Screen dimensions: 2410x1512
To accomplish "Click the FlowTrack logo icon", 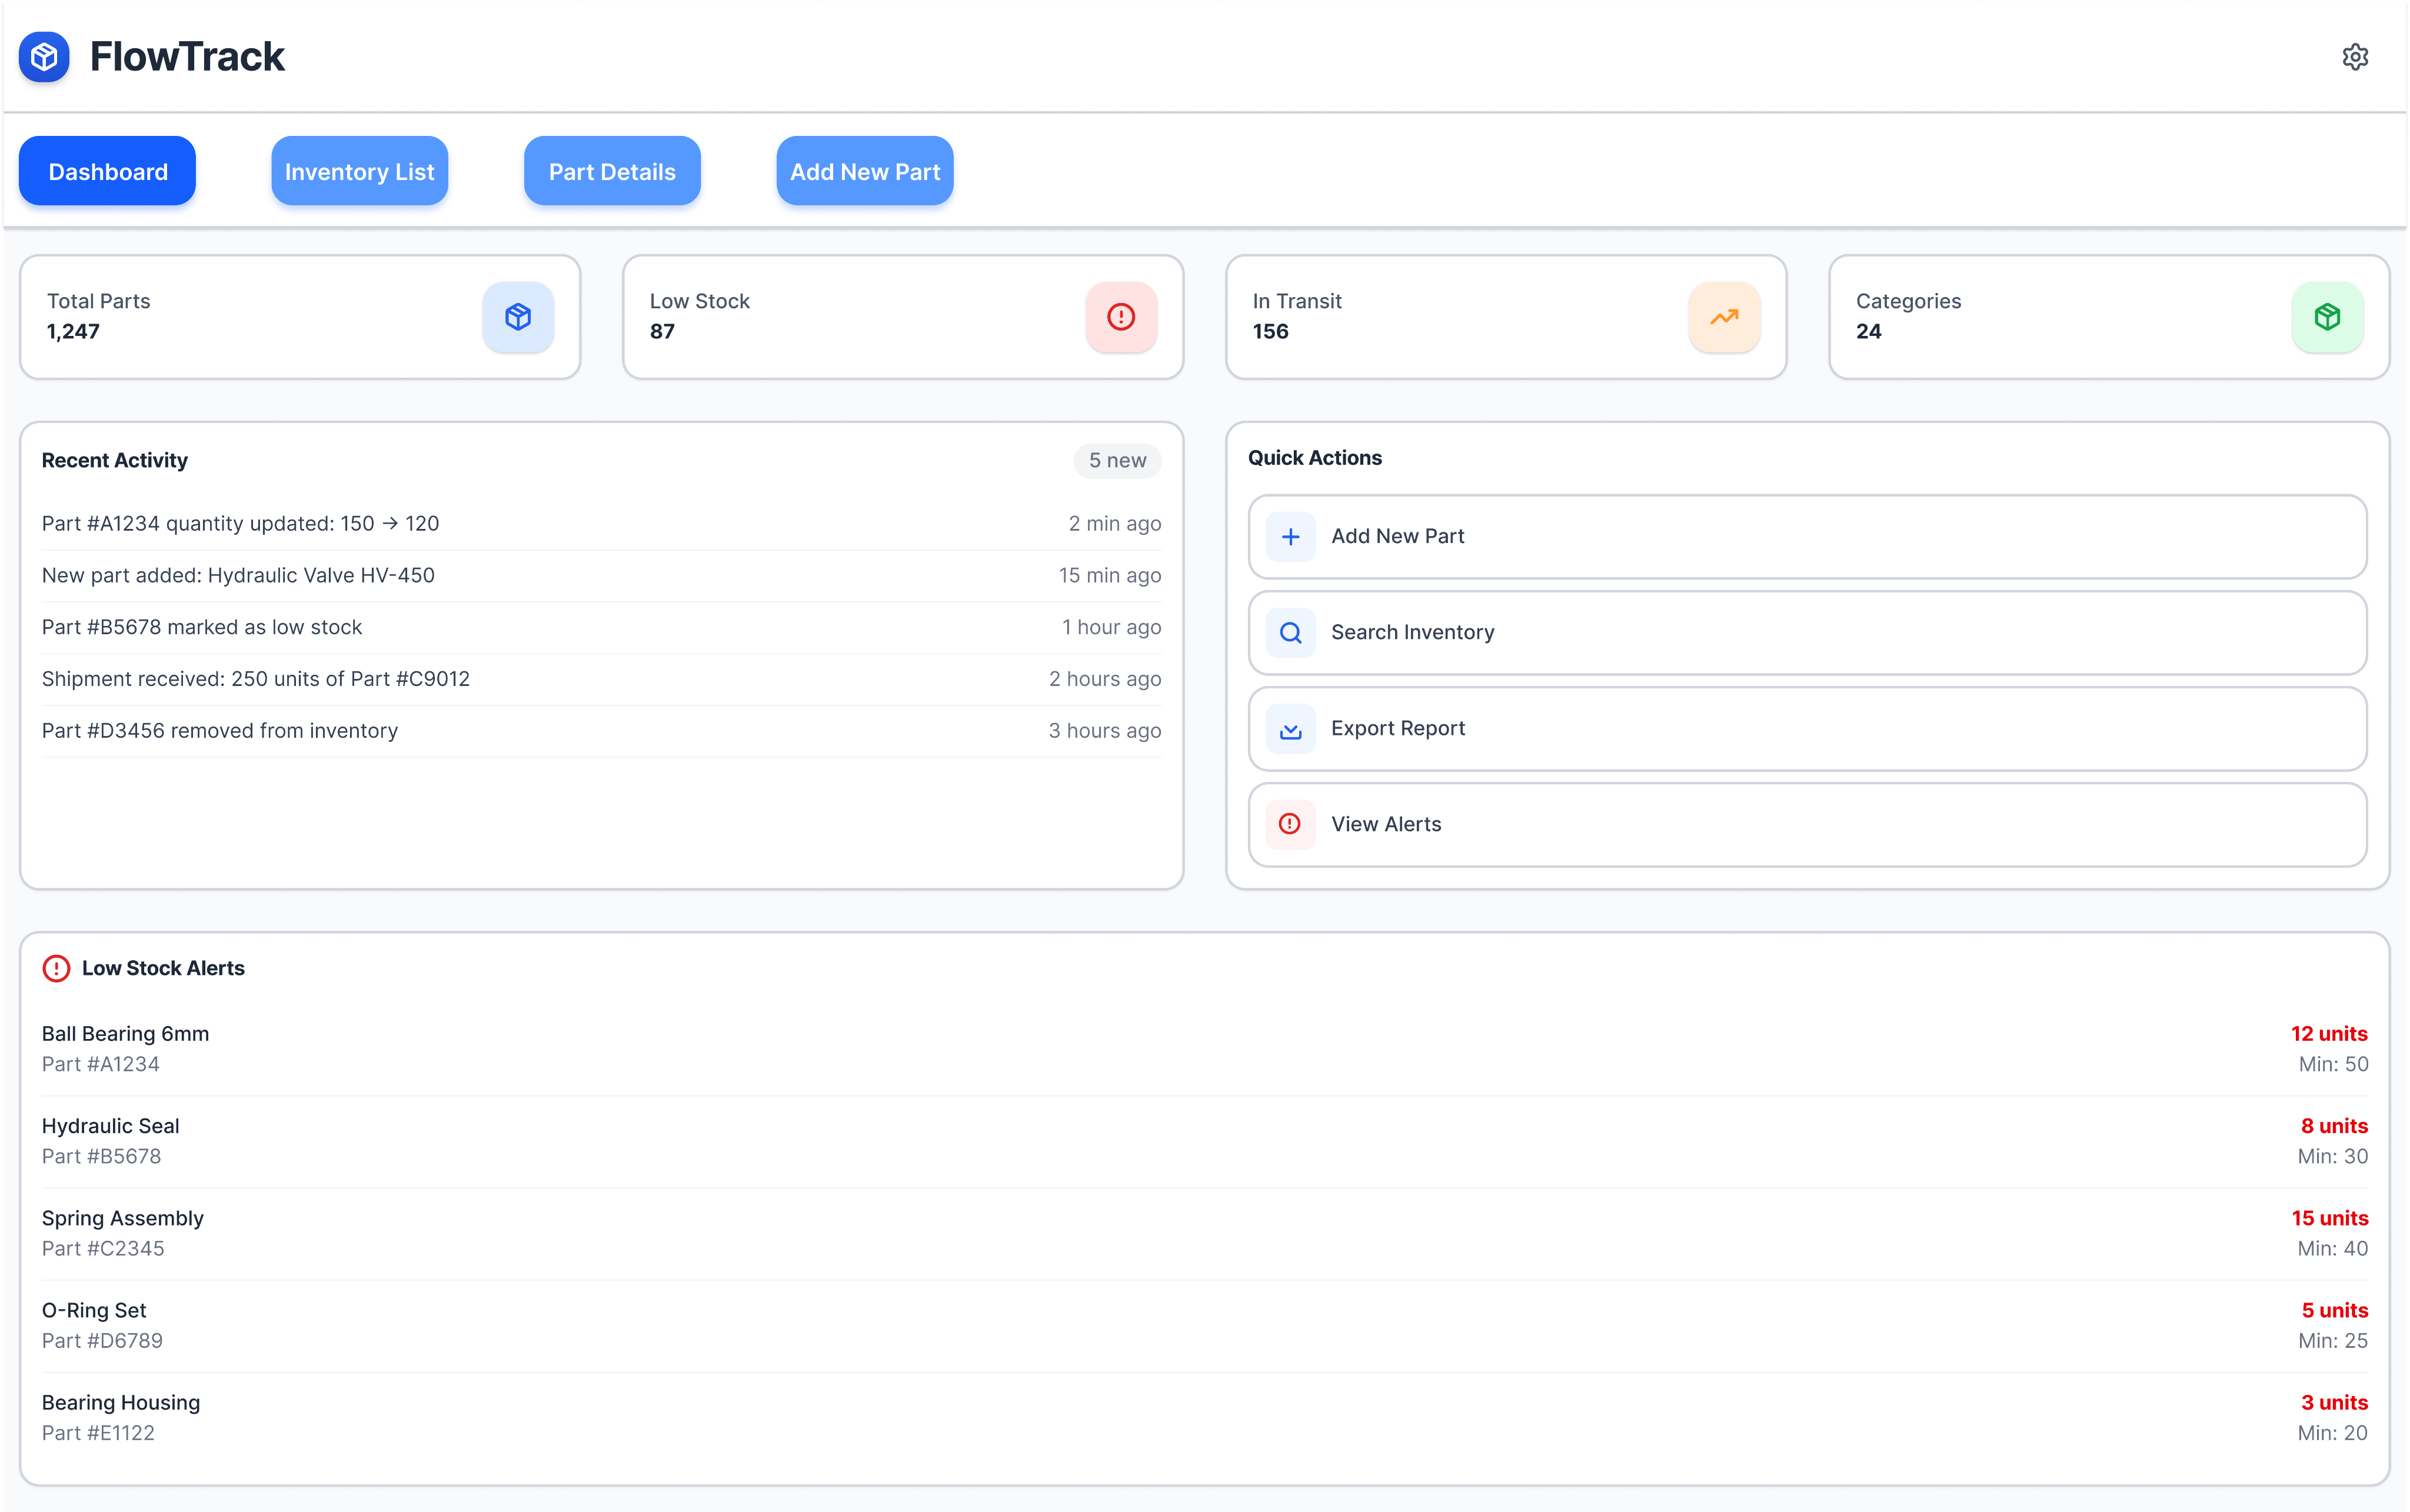I will 44,57.
